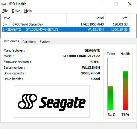The image size is (137, 129).
Task: Switch to the System tab
Action: pyautogui.click(x=45, y=42)
